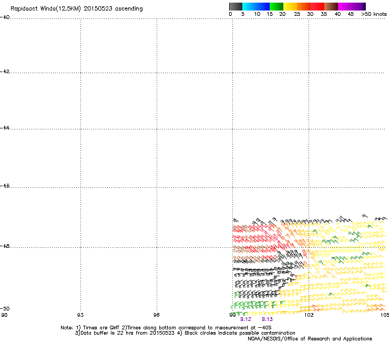The height and width of the screenshot is (342, 389).
Task: Click the latitude label '-46'
Action: click(x=5, y=186)
